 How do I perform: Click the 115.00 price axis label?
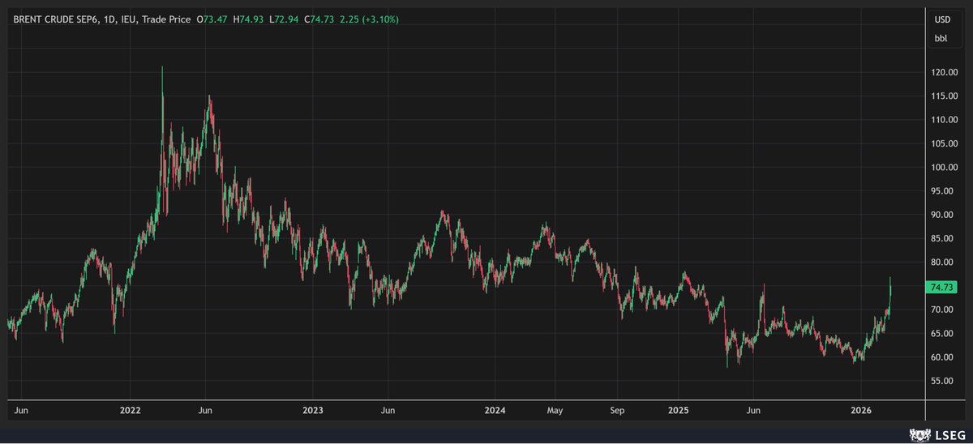pos(944,96)
